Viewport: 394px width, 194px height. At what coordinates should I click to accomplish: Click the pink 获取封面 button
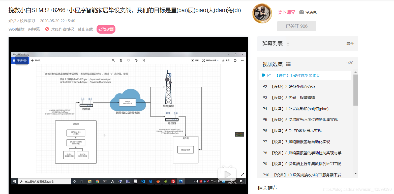[x=106, y=29]
